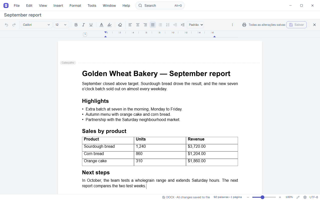The width and height of the screenshot is (320, 200).
Task: Zoom out with the minus icon
Action: (x=248, y=197)
